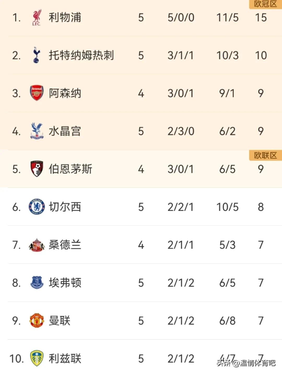Image resolution: width=282 pixels, height=373 pixels.
Task: Click the 头条@温情体育吧 watermark
Action: pyautogui.click(x=246, y=363)
